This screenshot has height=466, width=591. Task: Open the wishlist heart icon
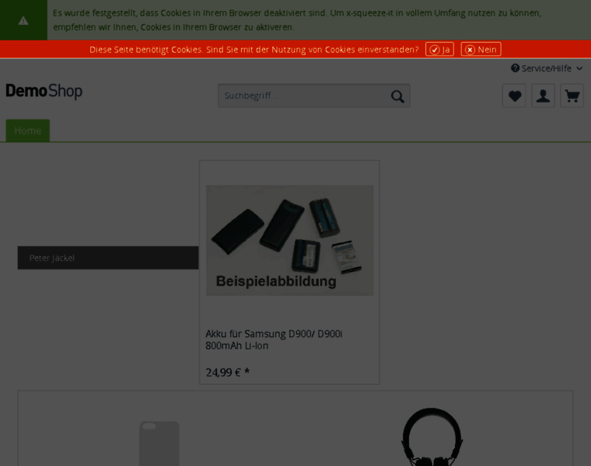(x=514, y=96)
